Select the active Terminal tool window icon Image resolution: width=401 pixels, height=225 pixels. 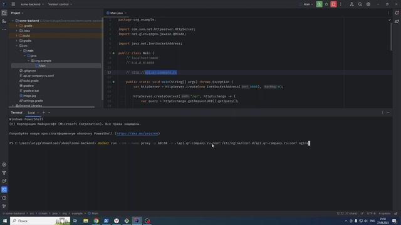[x=4, y=189]
